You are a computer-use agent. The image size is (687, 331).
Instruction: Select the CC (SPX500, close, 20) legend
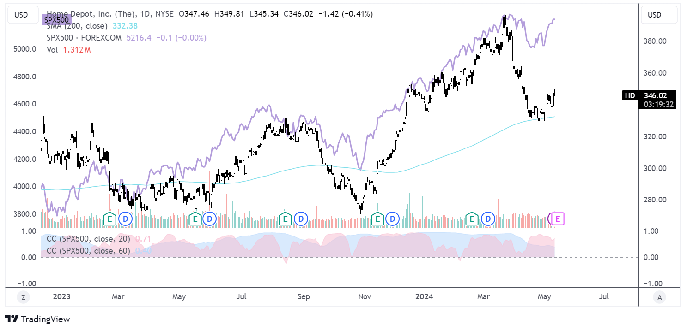(88, 239)
